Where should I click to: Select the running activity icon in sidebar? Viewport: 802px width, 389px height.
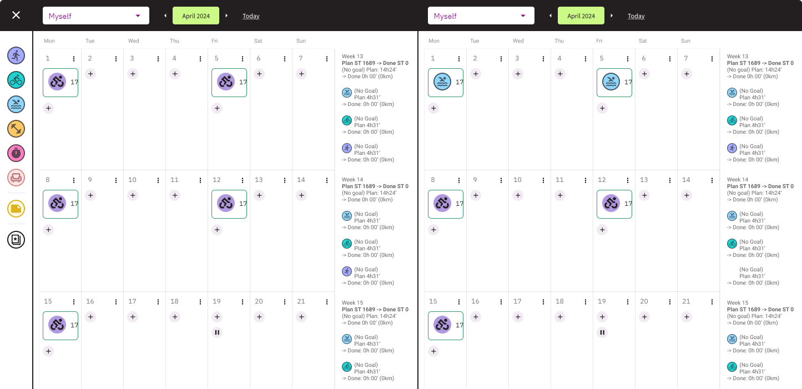click(16, 55)
